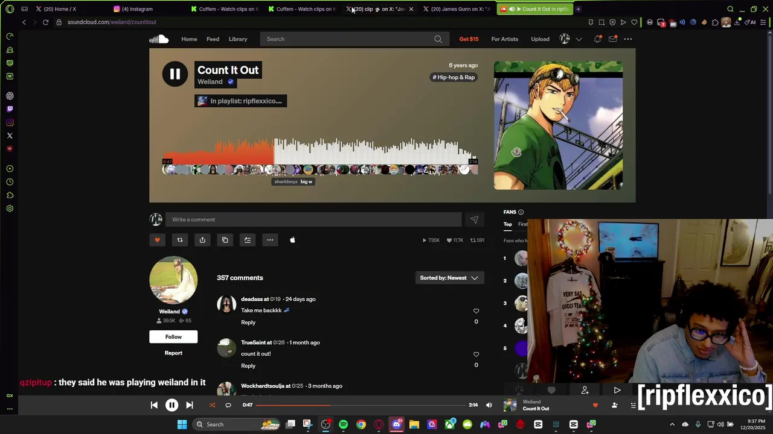773x434 pixels.
Task: Add the track to Next Up with the queue icon
Action: [x=248, y=240]
